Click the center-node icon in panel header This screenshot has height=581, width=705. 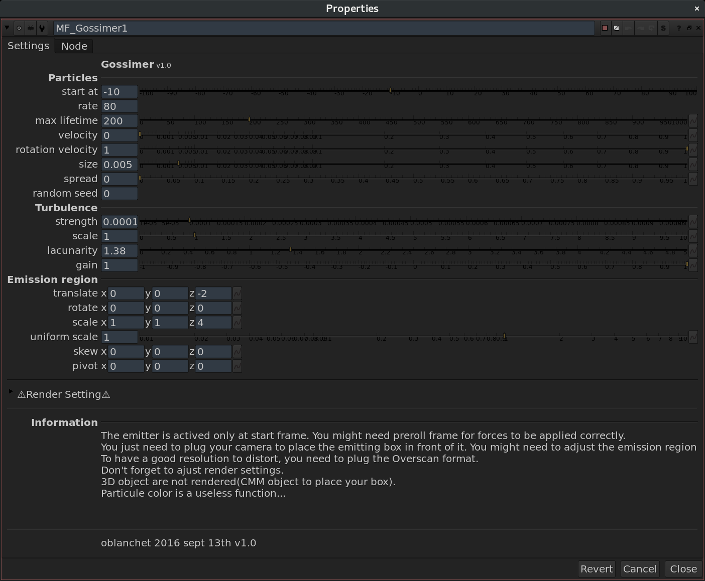pos(19,28)
